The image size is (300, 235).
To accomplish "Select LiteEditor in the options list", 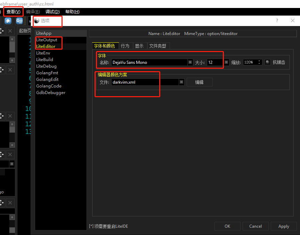I will pyautogui.click(x=61, y=47).
